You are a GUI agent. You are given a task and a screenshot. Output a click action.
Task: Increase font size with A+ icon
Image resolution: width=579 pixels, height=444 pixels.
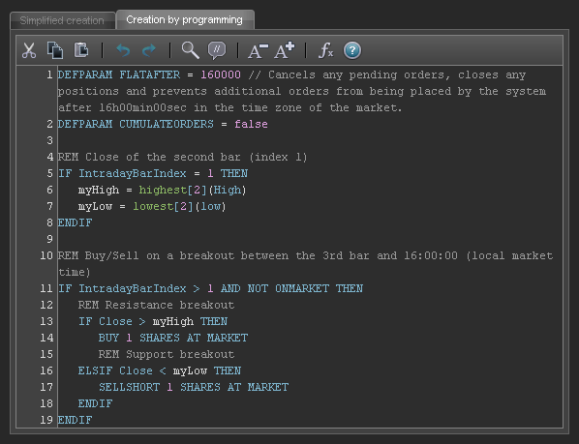[x=285, y=50]
